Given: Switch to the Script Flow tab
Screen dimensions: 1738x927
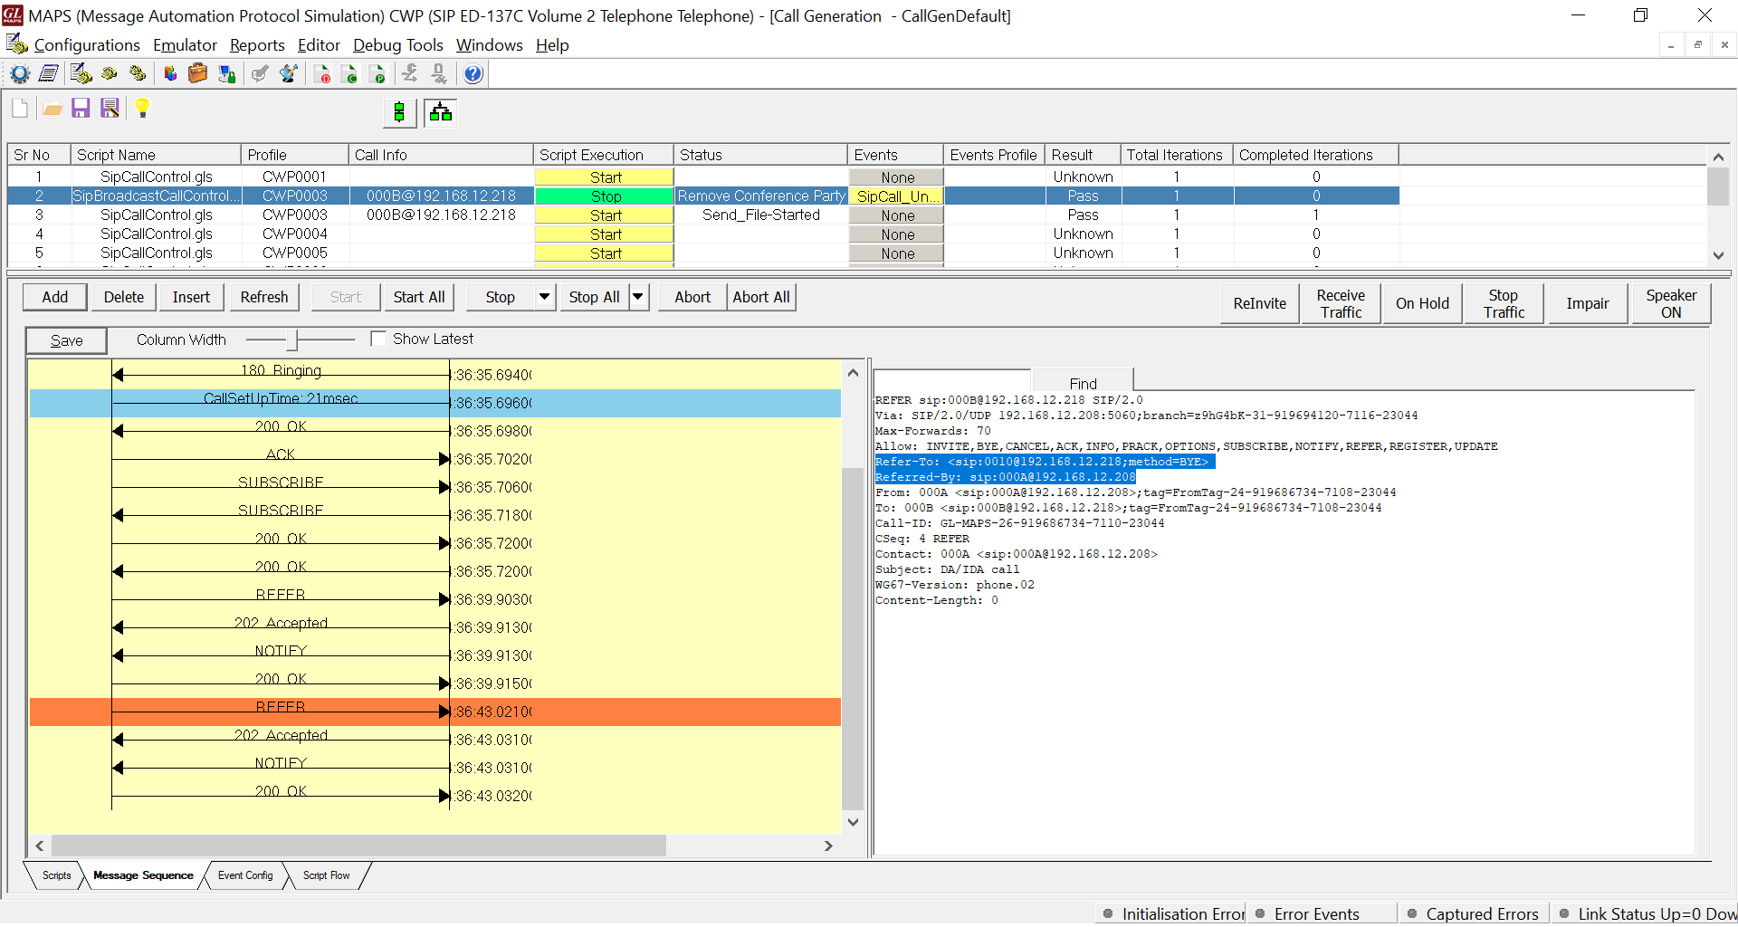Looking at the screenshot, I should point(327,875).
